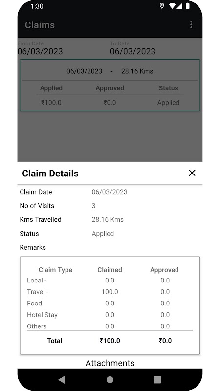Select the Travel claim type row
220x391 pixels.
click(x=110, y=292)
